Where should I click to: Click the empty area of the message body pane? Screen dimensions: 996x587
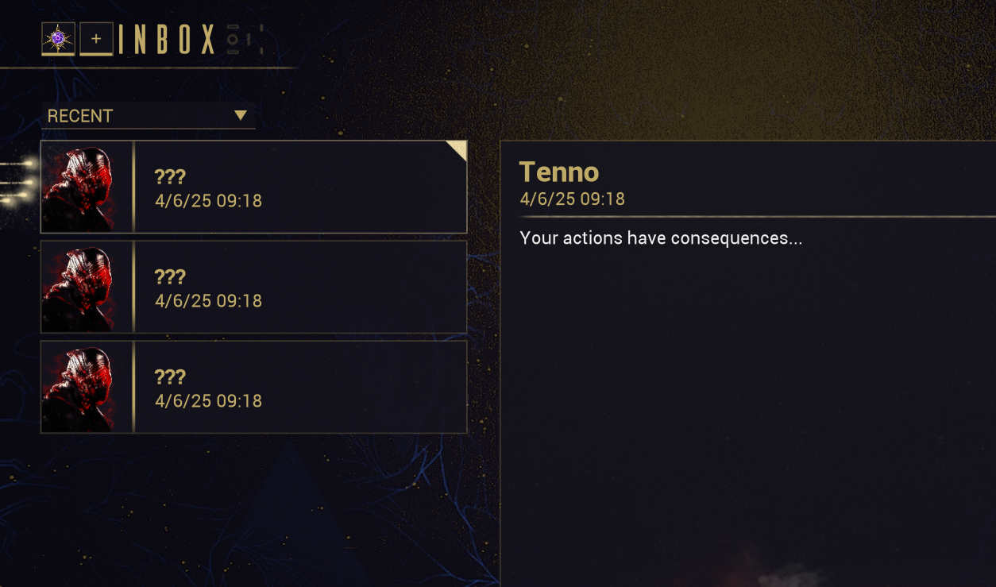(747, 397)
